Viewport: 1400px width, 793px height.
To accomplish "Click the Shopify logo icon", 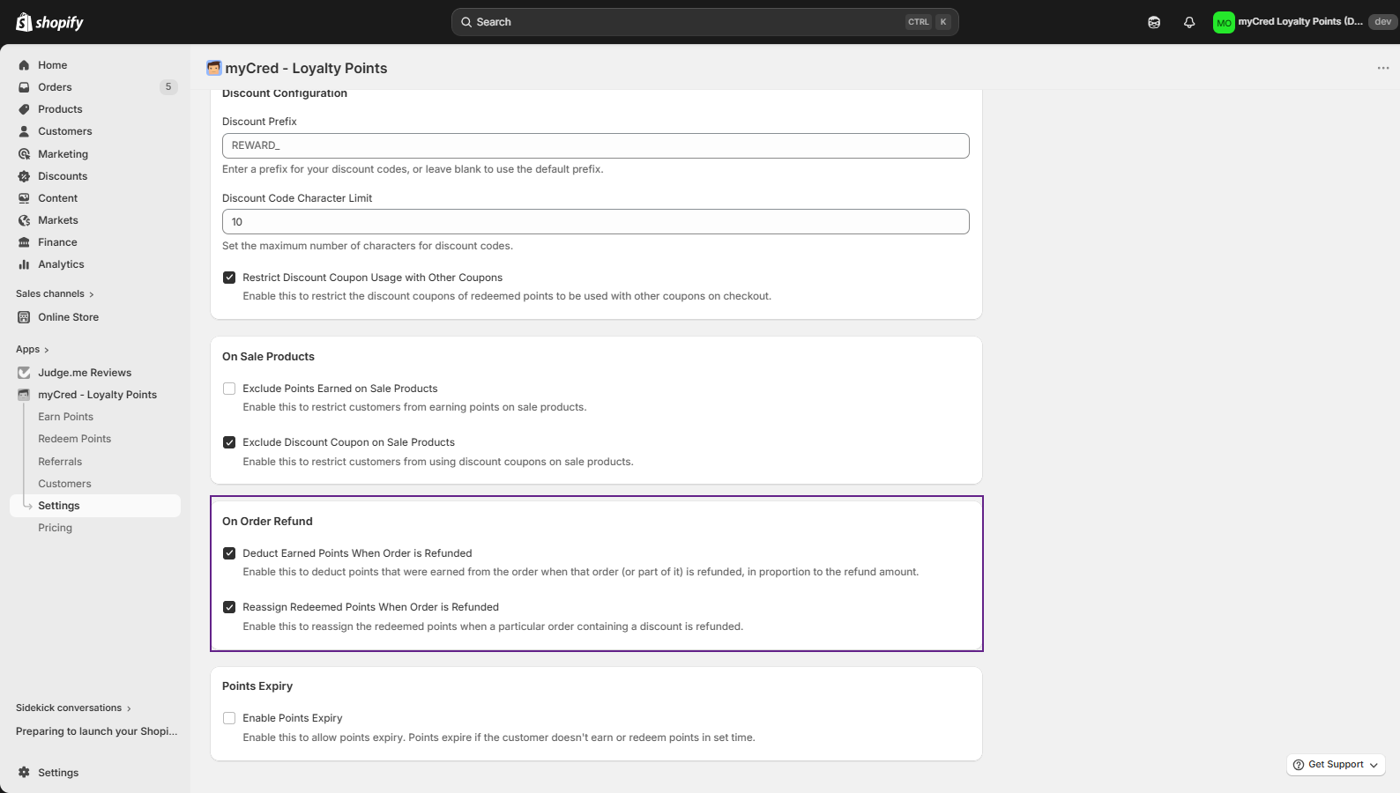I will 24,22.
